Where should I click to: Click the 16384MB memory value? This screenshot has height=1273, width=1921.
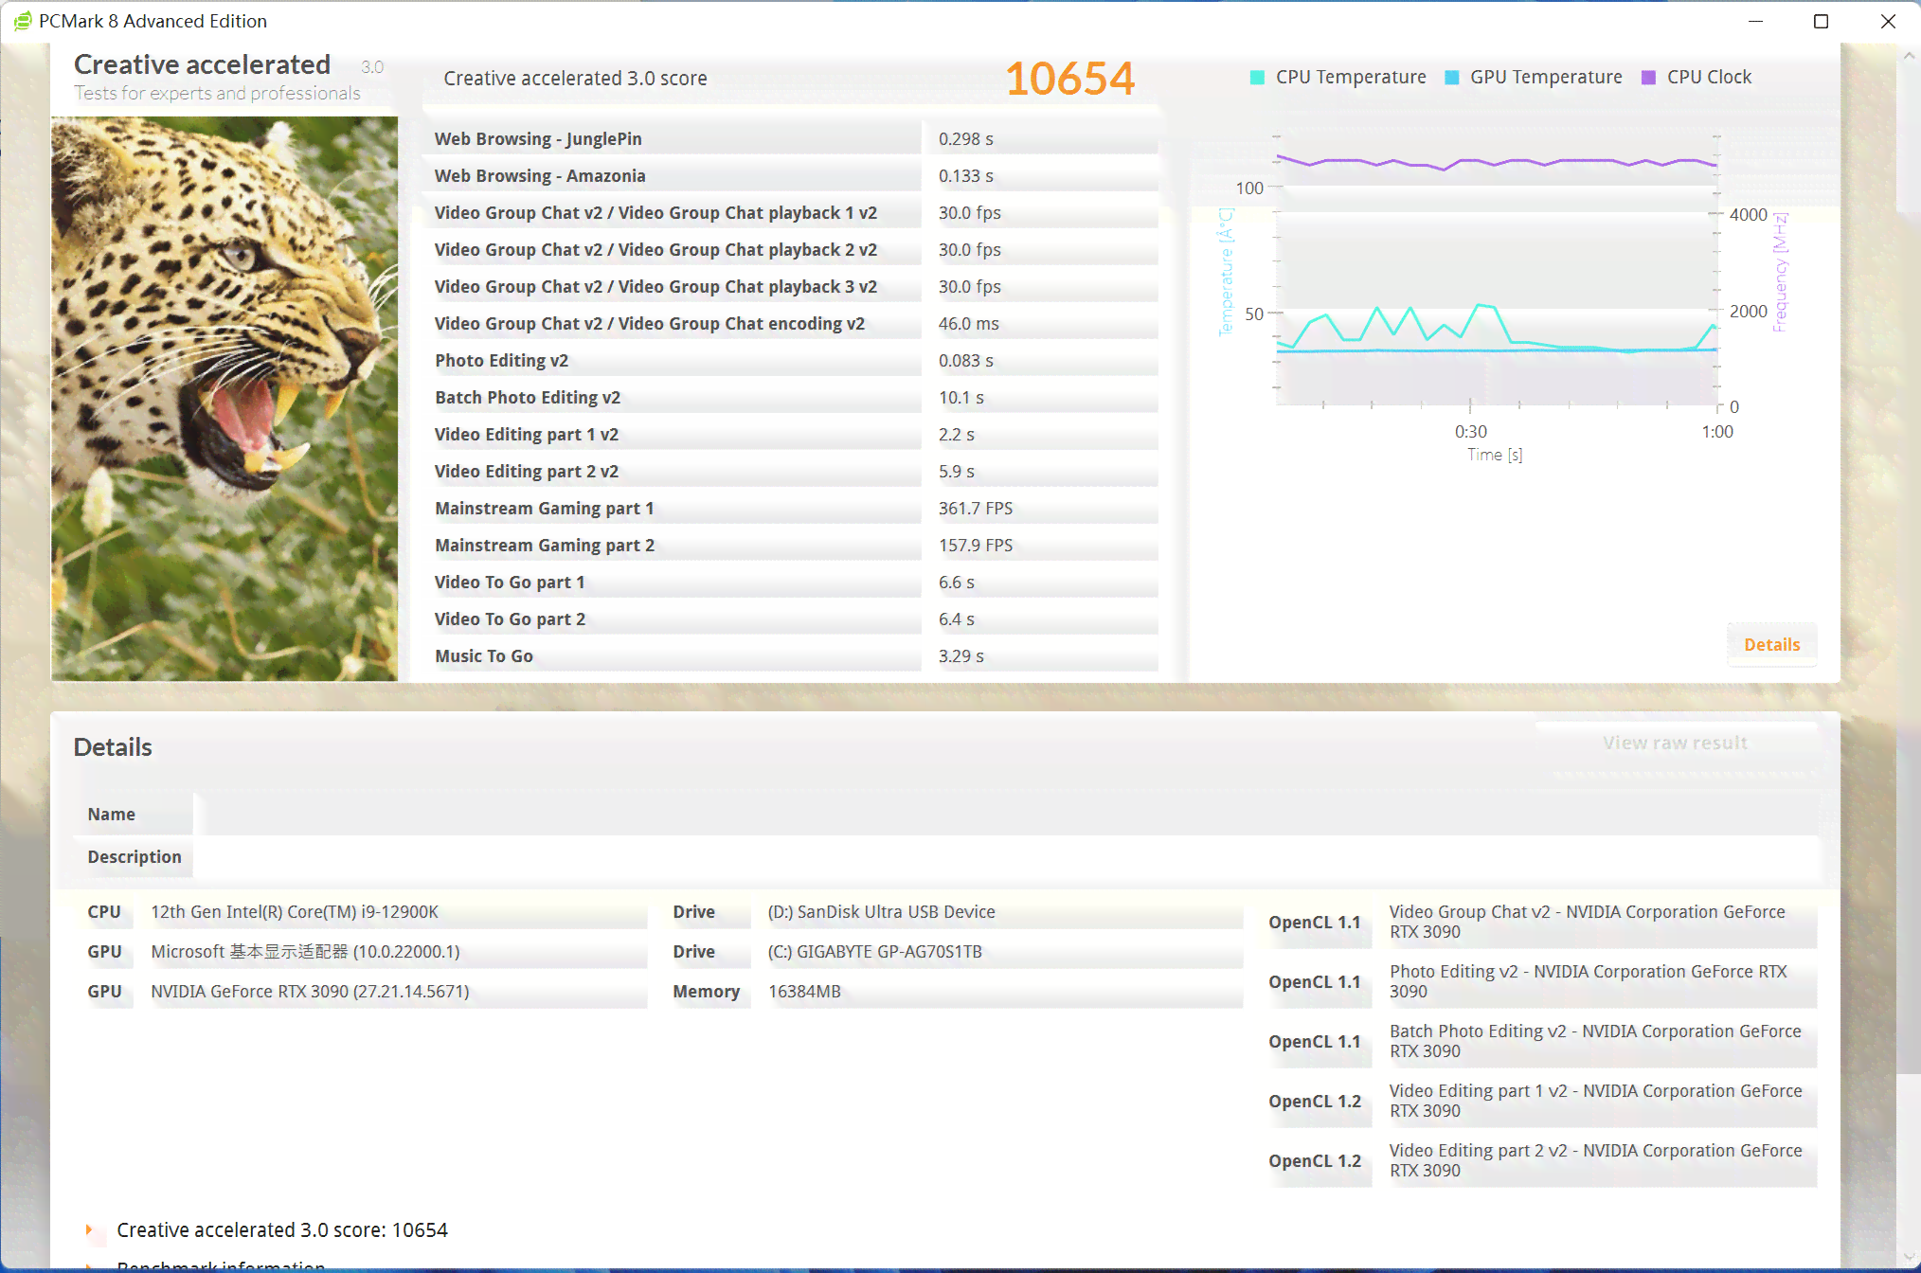[x=804, y=991]
